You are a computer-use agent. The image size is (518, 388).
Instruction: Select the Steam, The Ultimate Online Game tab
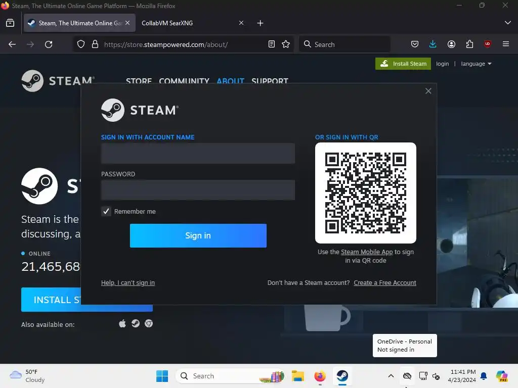(x=79, y=23)
